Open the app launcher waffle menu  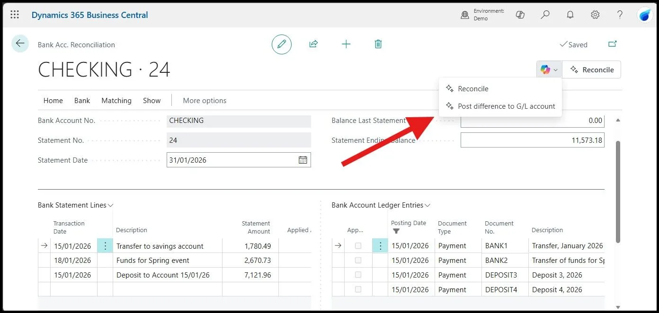[x=15, y=15]
